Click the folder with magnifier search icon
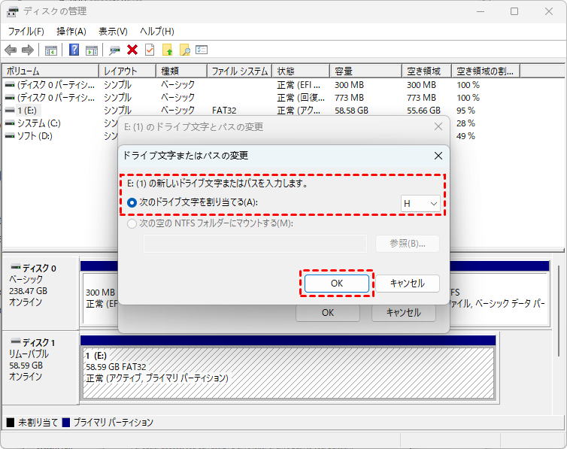This screenshot has height=449, width=567. coord(185,50)
